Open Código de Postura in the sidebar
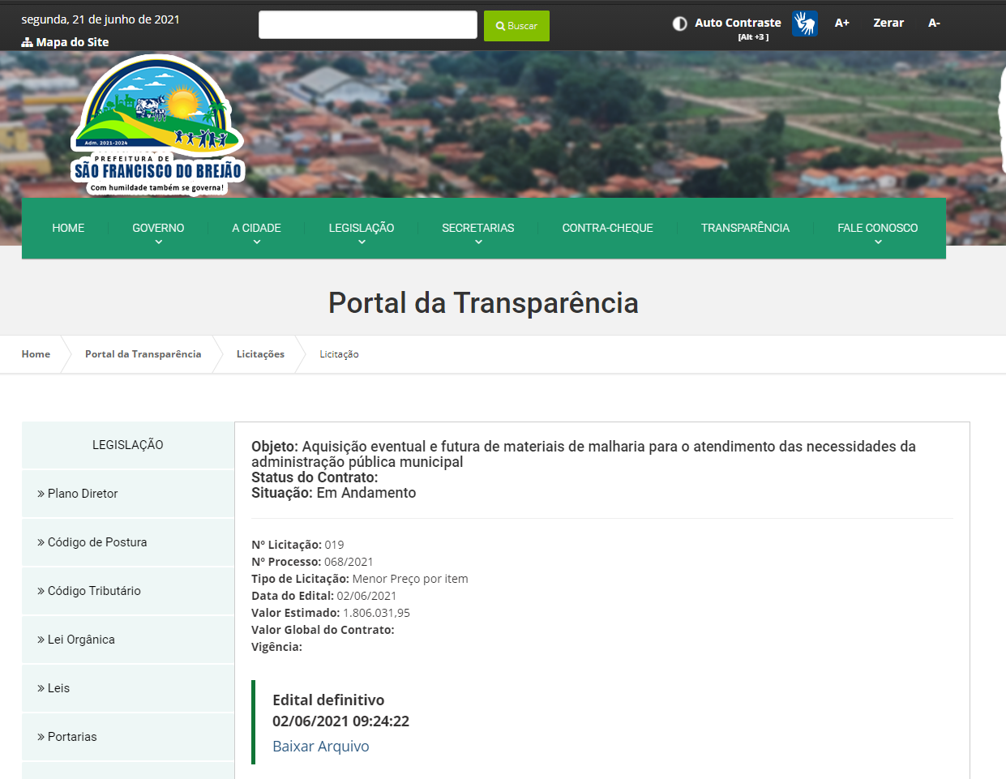Viewport: 1006px width, 779px height. click(x=128, y=542)
